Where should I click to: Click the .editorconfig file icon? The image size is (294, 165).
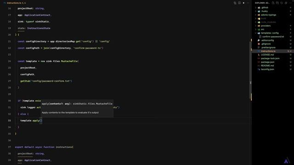[259, 40]
